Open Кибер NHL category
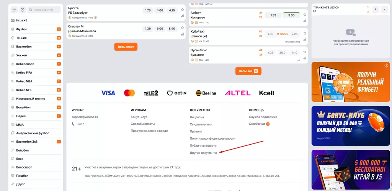Screen dimensions: 392x191 coord(36,90)
